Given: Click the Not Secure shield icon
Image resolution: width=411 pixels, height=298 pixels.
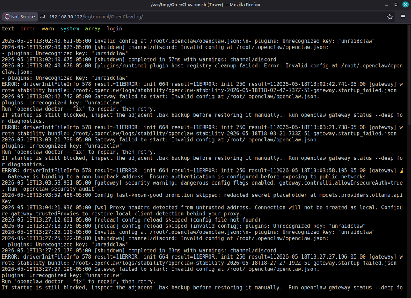Looking at the screenshot, I should tap(7, 17).
